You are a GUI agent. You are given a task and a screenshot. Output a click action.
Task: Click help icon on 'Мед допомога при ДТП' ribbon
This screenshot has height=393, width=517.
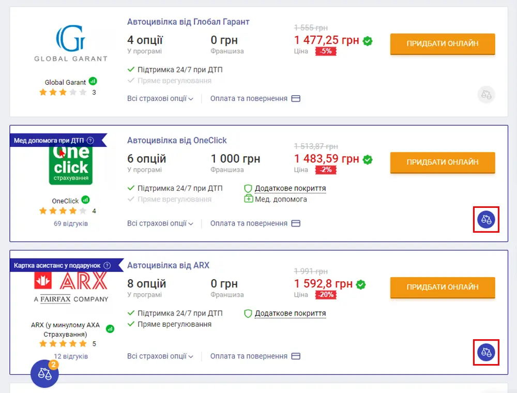90,141
